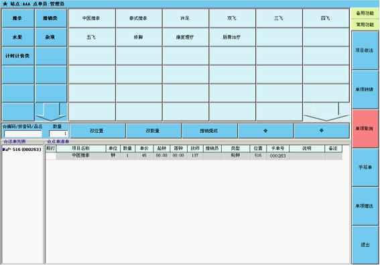Viewport: 380px width, 265px height.
Task: Click unit price 45 cell
Action: click(x=144, y=156)
